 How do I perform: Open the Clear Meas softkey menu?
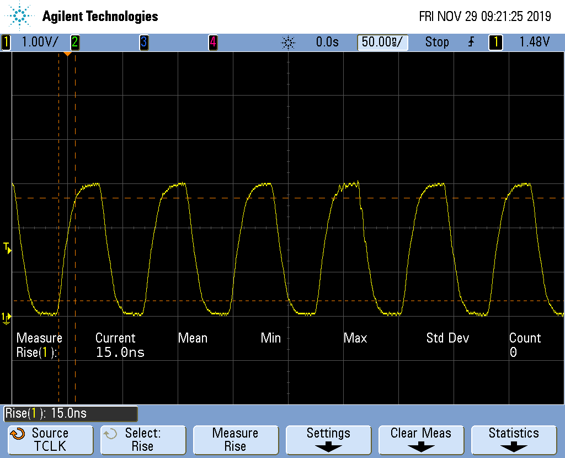coord(421,440)
